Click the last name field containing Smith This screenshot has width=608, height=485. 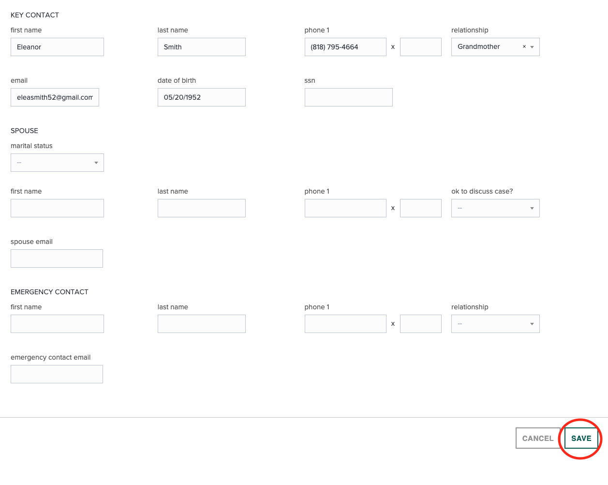(x=201, y=46)
